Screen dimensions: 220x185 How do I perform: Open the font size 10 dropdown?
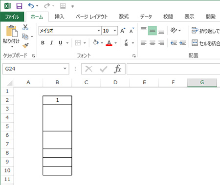(115, 31)
